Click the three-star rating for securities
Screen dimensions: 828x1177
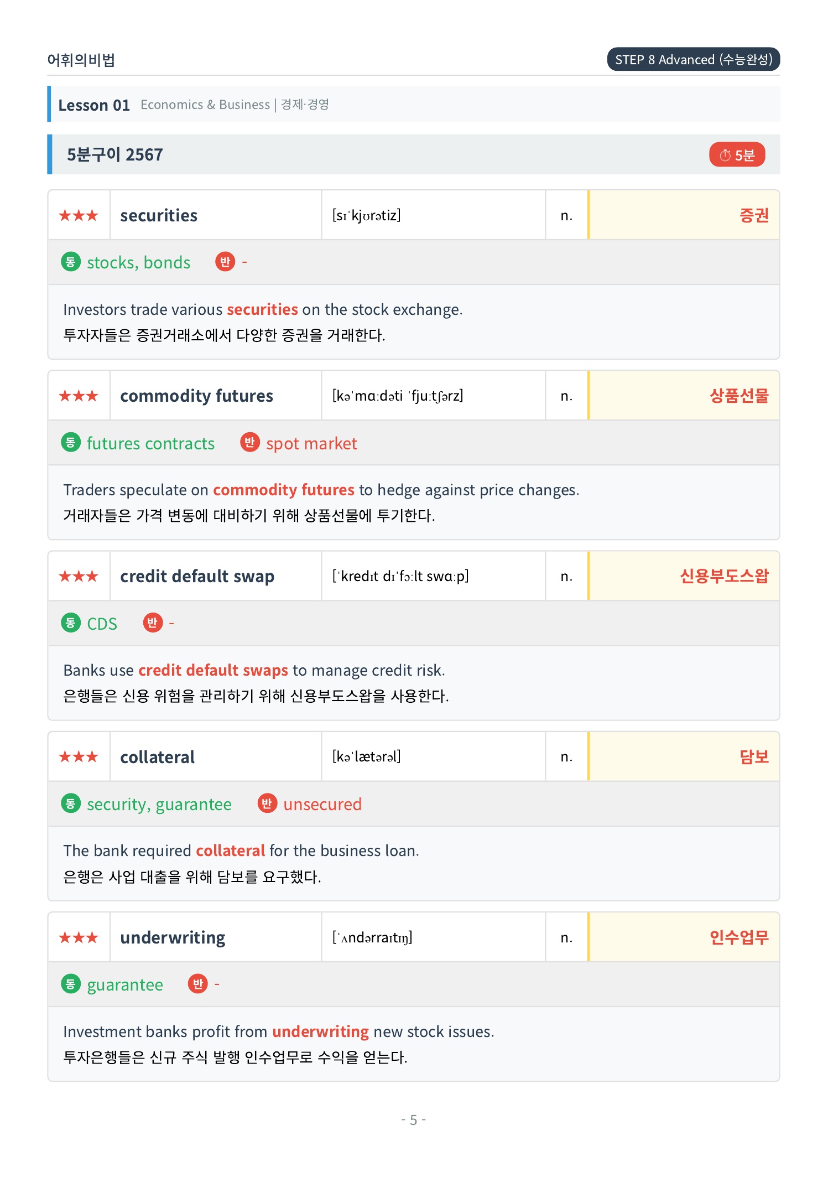(x=79, y=215)
